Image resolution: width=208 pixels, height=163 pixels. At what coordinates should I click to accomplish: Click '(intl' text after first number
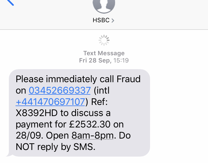[102, 91]
